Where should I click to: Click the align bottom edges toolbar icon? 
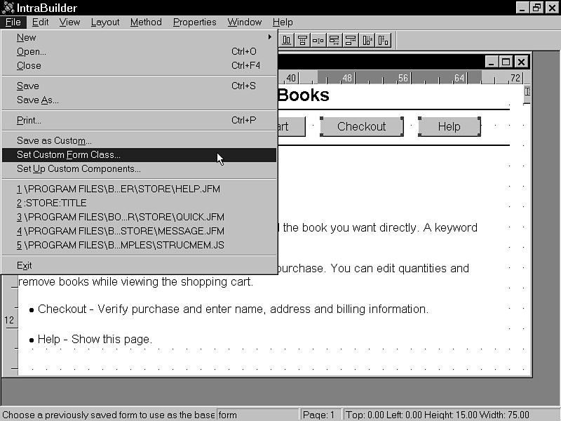click(x=287, y=41)
